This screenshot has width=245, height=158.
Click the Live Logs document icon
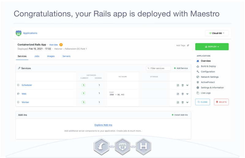coord(198,93)
